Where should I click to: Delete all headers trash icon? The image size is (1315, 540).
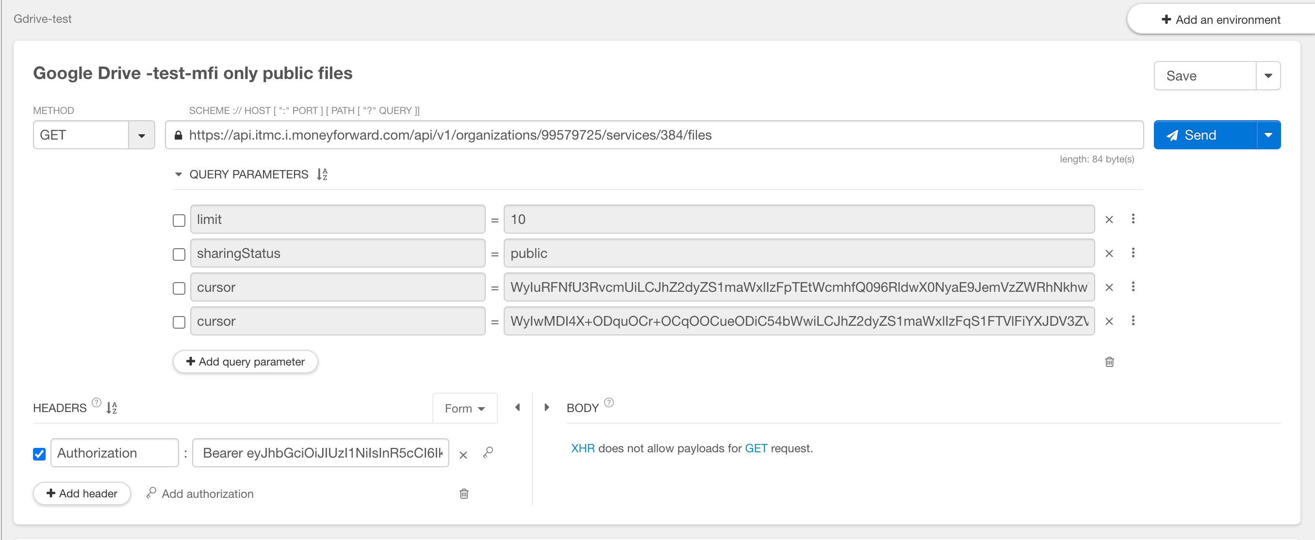click(463, 493)
